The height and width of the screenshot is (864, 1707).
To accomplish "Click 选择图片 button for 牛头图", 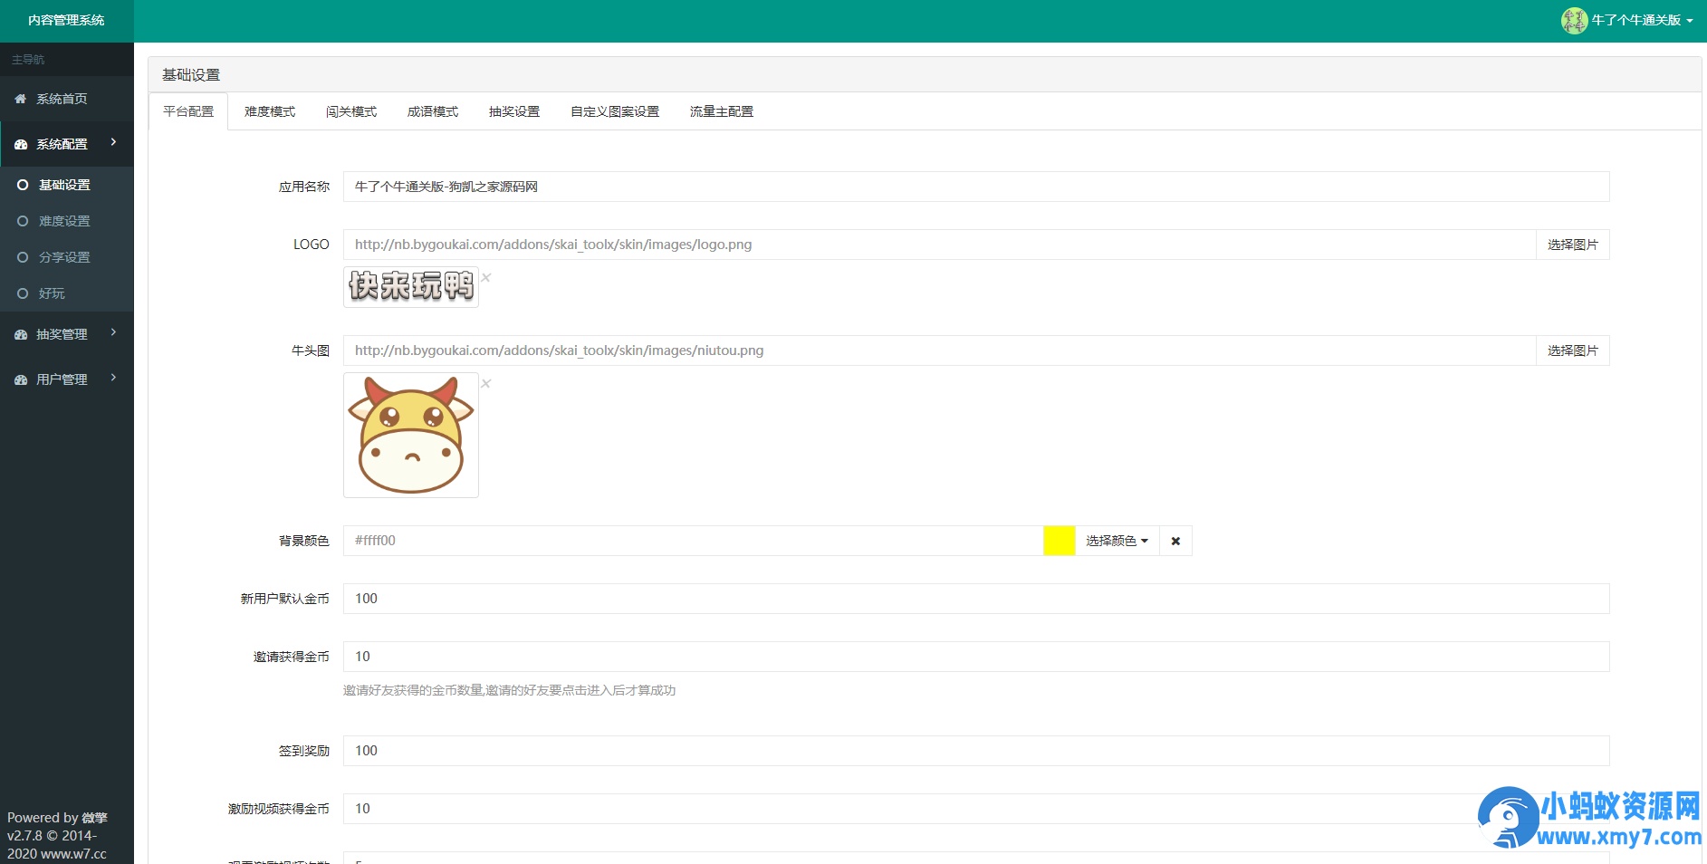I will (1572, 350).
